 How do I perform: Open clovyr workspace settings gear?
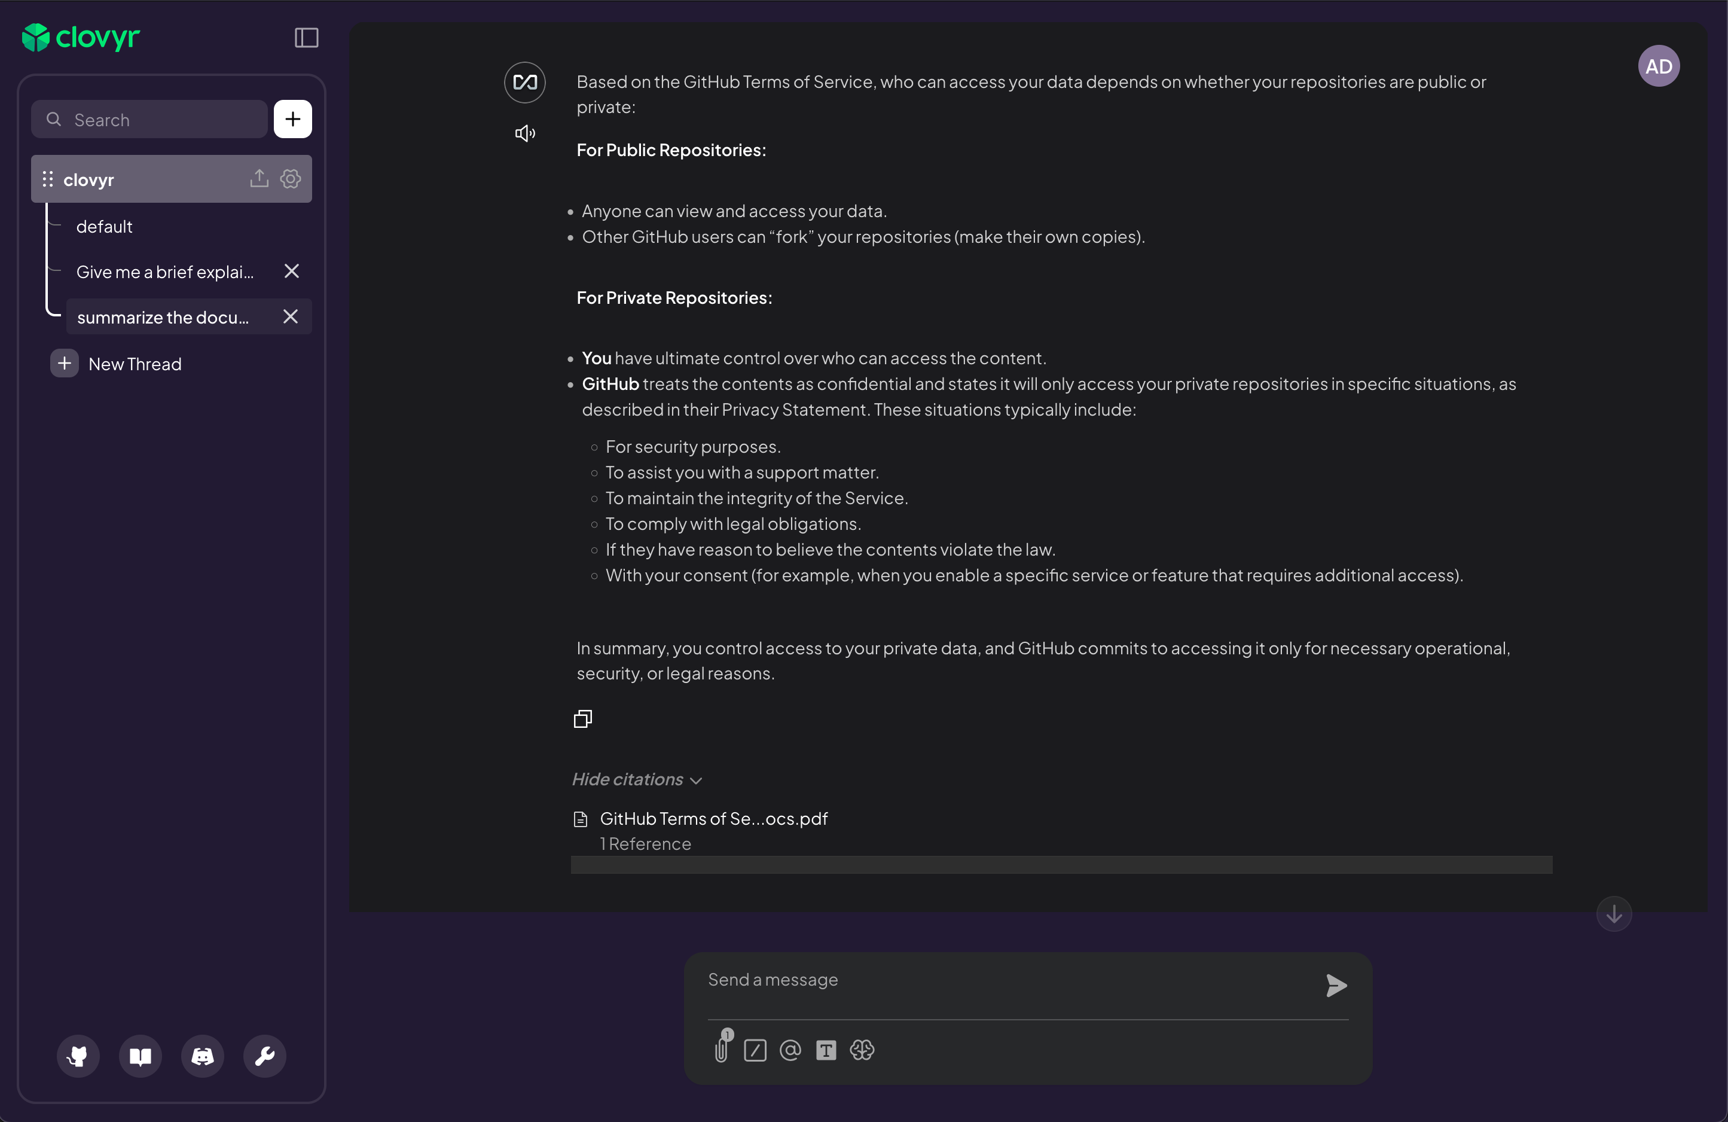coord(291,179)
